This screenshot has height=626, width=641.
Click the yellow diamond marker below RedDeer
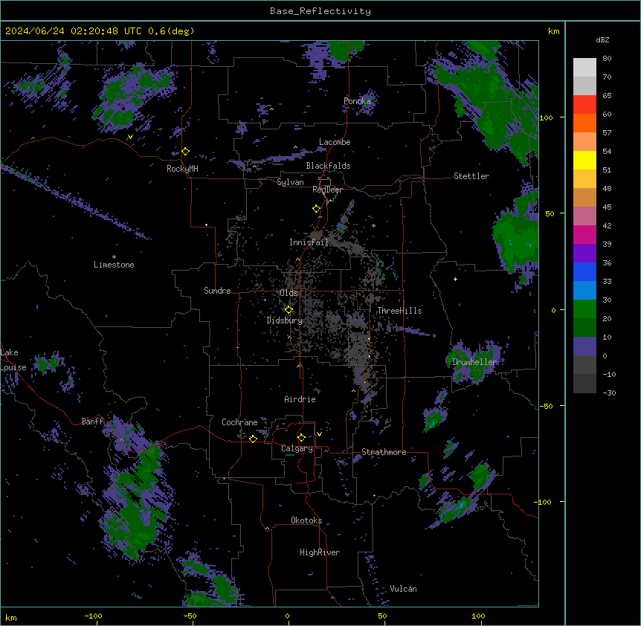(317, 209)
